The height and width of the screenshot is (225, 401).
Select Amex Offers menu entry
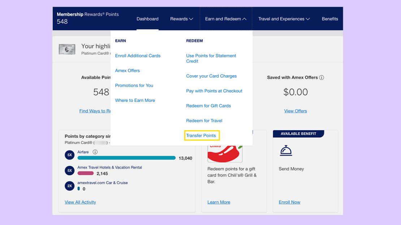(128, 70)
